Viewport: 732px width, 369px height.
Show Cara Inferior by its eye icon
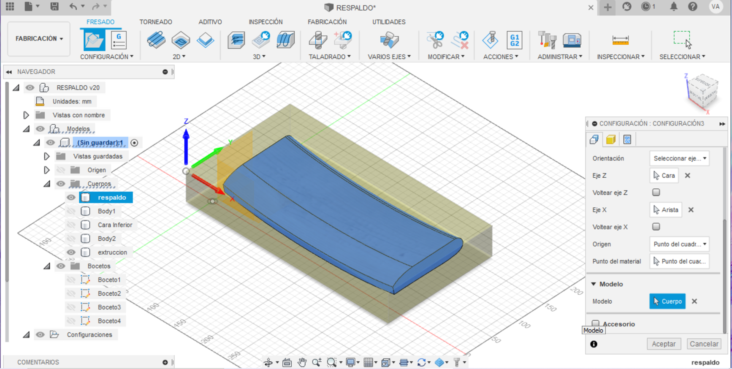[x=71, y=225]
